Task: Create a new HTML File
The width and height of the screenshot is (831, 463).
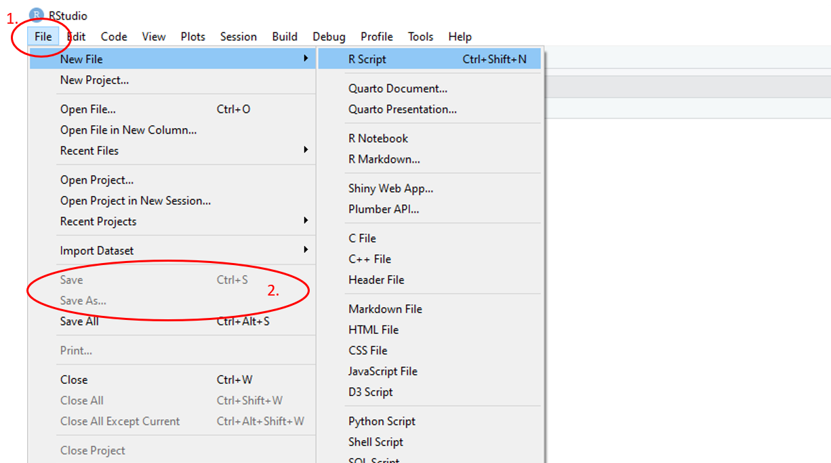Action: (430, 330)
